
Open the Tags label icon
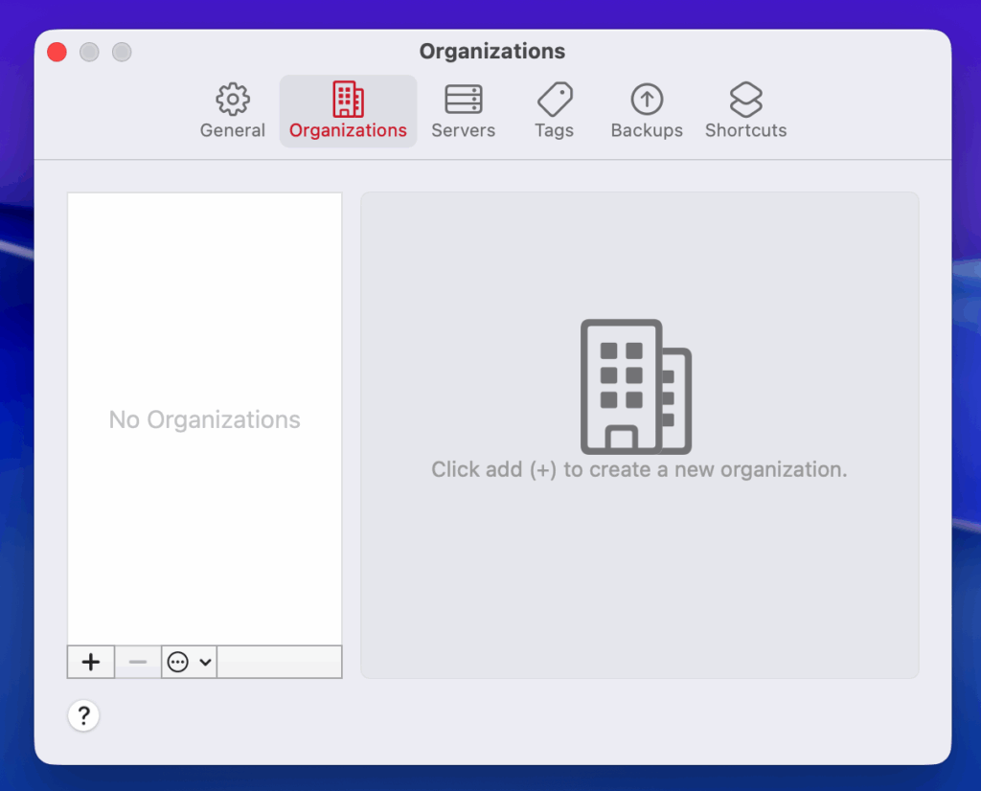[555, 99]
